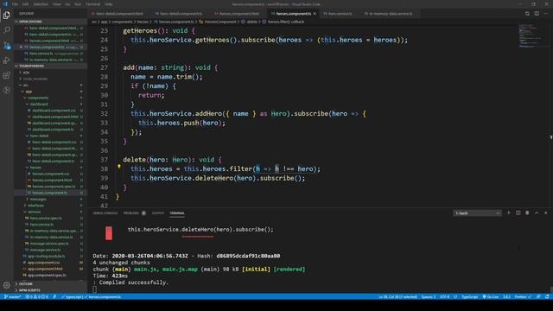Close heroes.component.ts in Open Editors list
Image resolution: width=553 pixels, height=311 pixels.
click(x=21, y=47)
